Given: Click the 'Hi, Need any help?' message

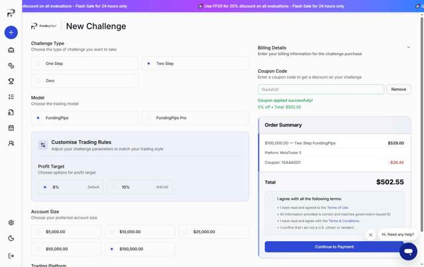Looking at the screenshot, I should pyautogui.click(x=397, y=235).
